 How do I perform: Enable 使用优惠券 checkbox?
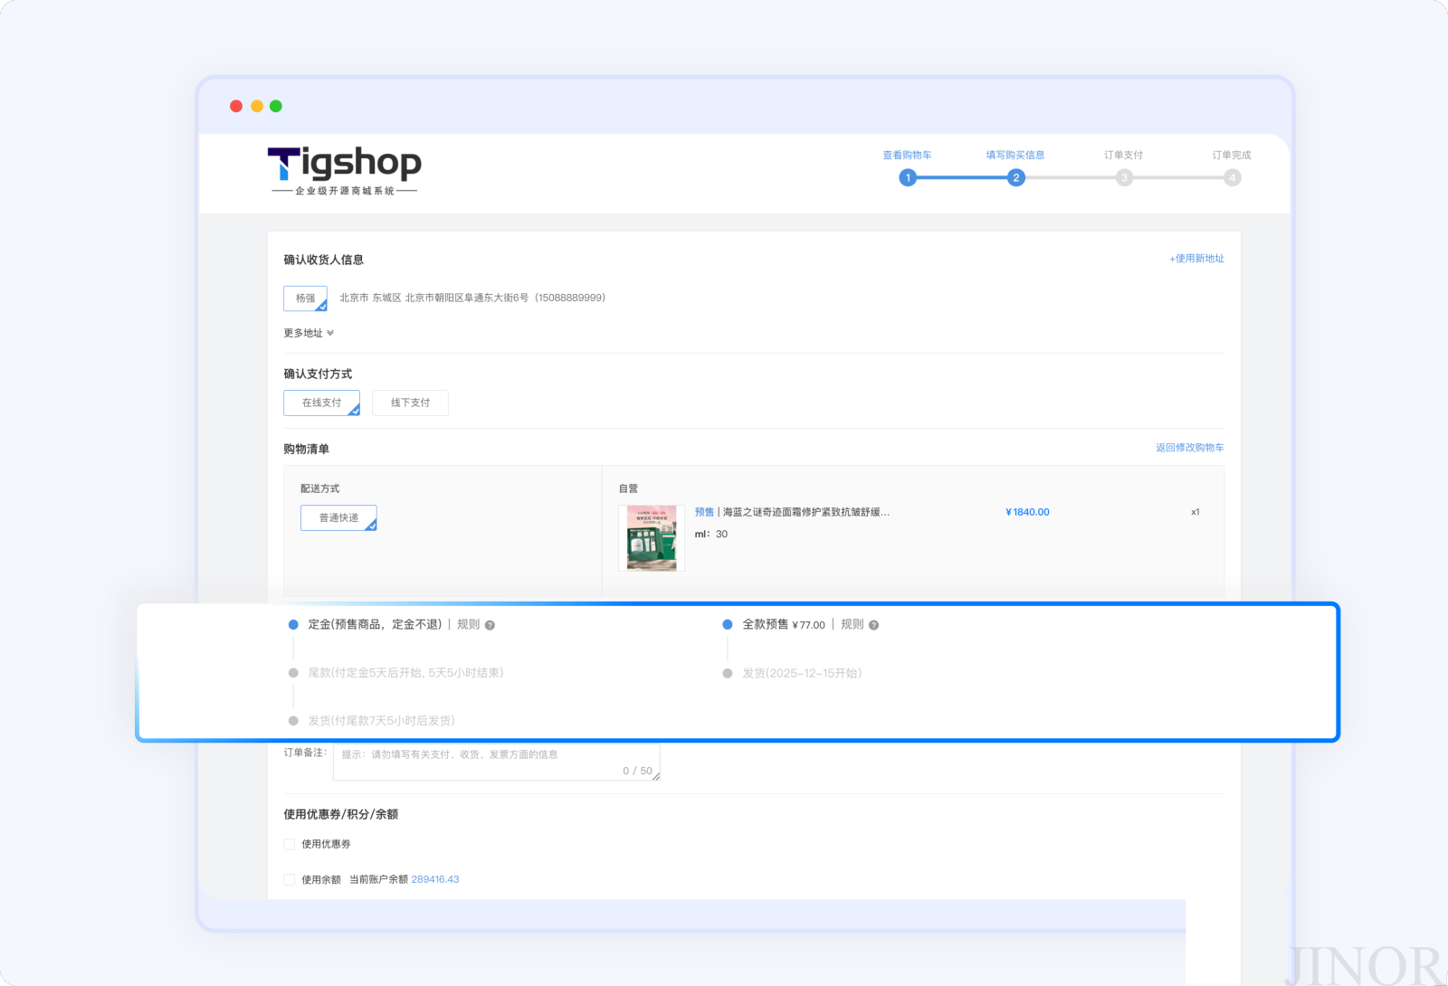pyautogui.click(x=290, y=844)
